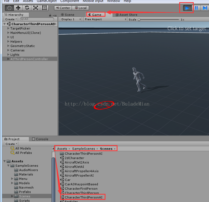The height and width of the screenshot is (202, 209).
Task: Open the Component menu
Action: tap(70, 1)
